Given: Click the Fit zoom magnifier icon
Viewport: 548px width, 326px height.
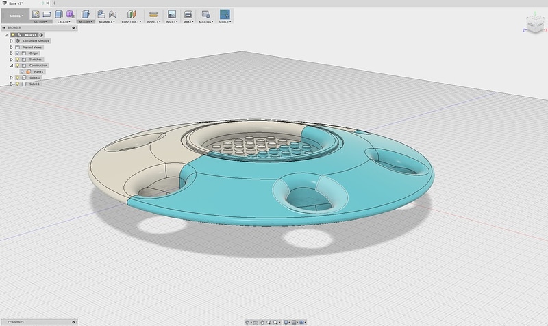Looking at the screenshot, I should point(276,322).
